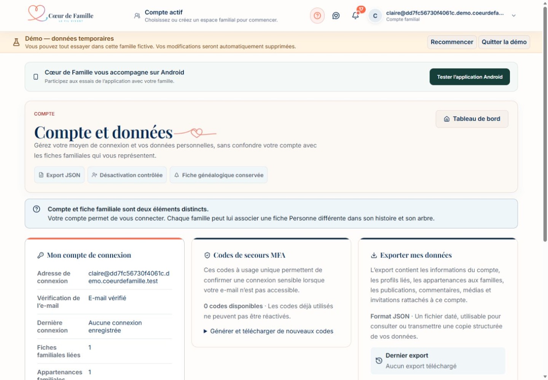Click the Cœur de Famille logo
Screen dimensions: 548x380
click(61, 14)
